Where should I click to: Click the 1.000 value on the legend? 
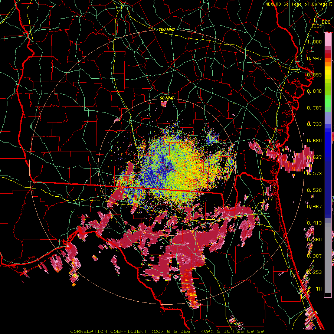tap(314, 42)
